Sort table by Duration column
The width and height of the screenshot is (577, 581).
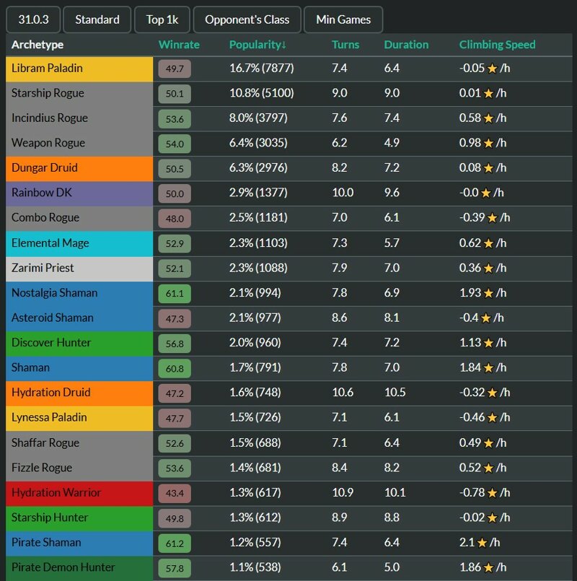click(406, 45)
